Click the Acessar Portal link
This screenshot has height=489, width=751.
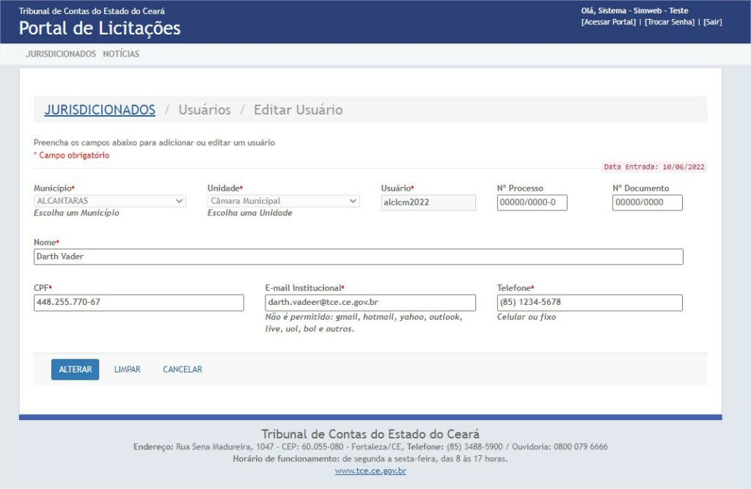(608, 22)
